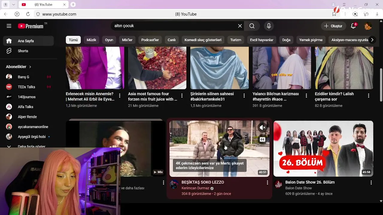Show more filter chips with right arrow

click(372, 40)
